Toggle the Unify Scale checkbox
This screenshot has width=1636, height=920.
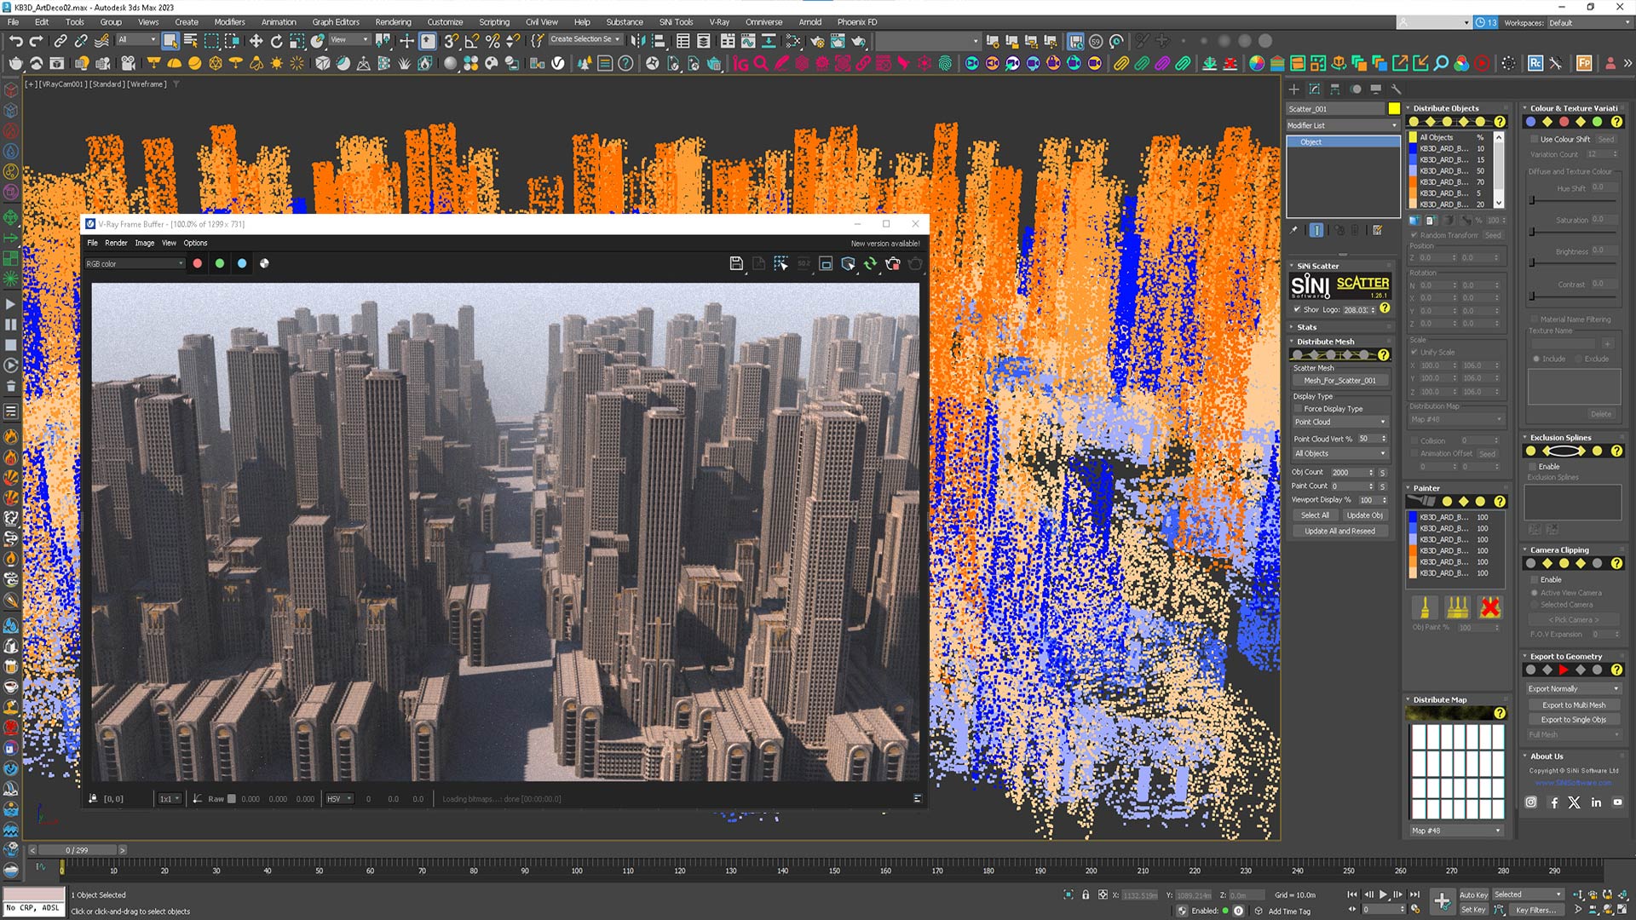(1414, 352)
